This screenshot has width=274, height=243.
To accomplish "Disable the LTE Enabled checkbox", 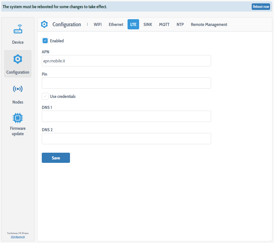I will (x=45, y=41).
